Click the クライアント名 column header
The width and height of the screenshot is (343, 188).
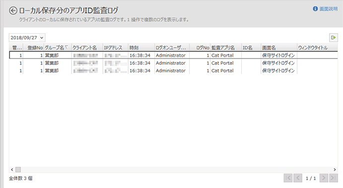tap(87, 48)
